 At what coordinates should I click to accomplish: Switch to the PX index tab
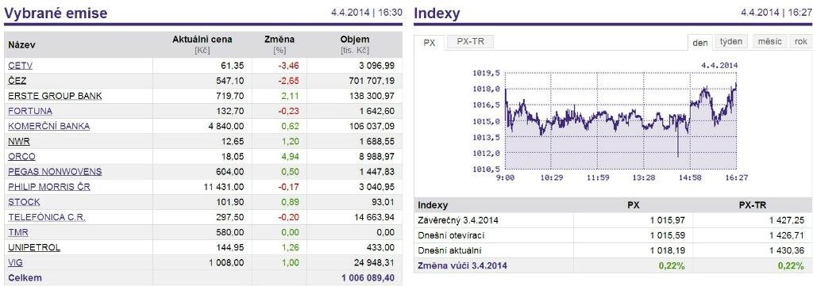(430, 43)
